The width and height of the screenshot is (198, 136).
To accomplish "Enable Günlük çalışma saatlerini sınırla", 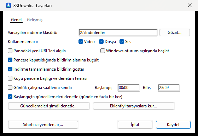I will pyautogui.click(x=10, y=88).
